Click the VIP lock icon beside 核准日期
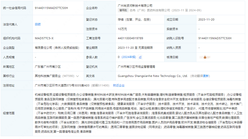Image resolution: width=248 pixels, height=139 pixels. tap(205, 57)
